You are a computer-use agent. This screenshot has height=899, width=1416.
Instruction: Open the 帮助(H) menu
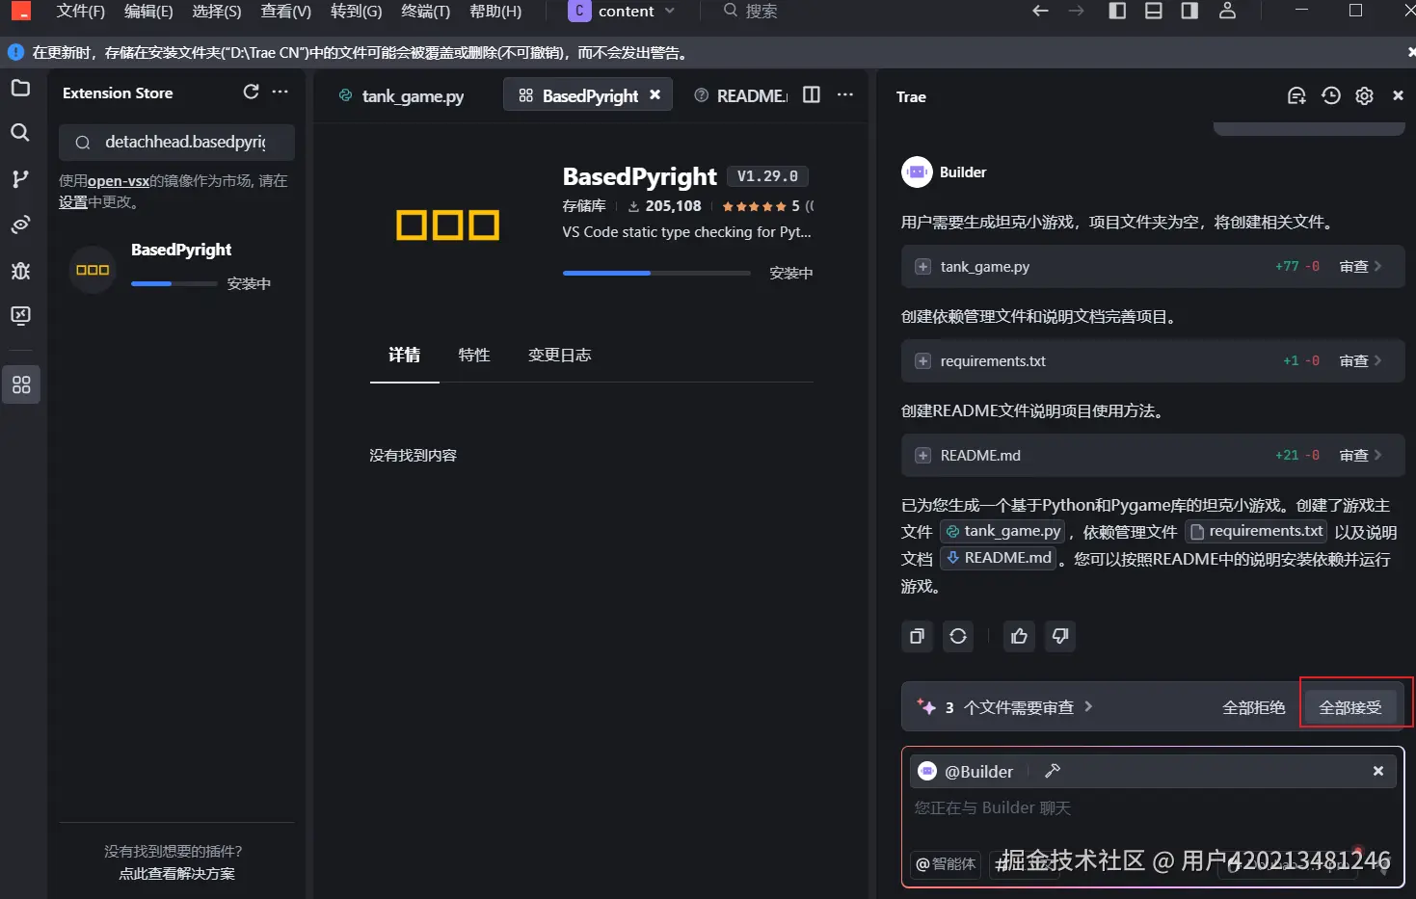tap(495, 11)
